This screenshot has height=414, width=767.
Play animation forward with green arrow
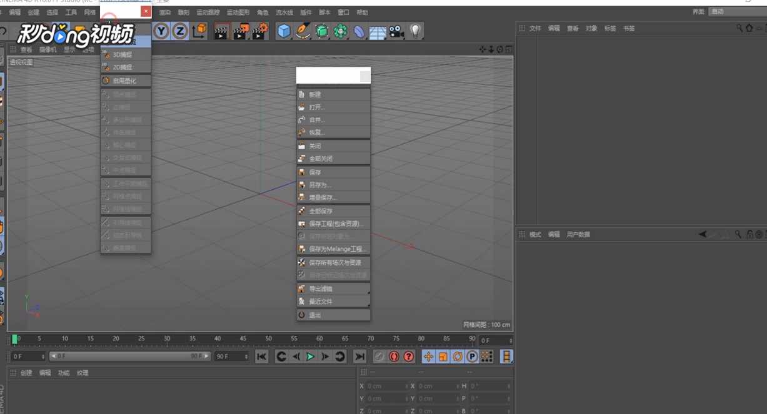click(310, 356)
